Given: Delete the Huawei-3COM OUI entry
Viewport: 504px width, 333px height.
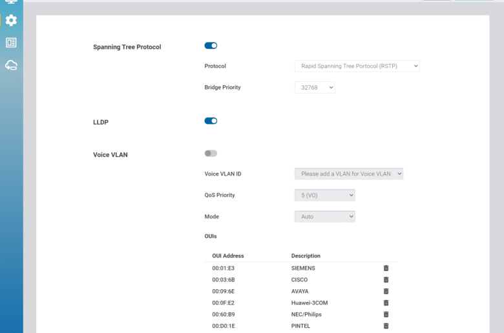Looking at the screenshot, I should 386,303.
